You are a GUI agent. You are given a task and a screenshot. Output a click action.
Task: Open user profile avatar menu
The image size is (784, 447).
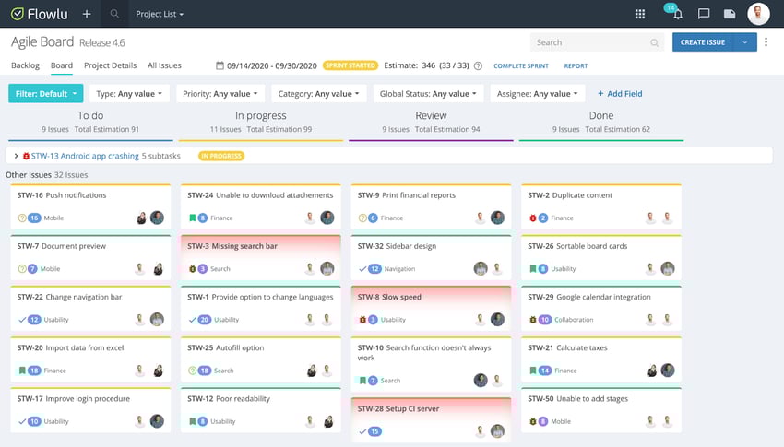click(x=758, y=14)
